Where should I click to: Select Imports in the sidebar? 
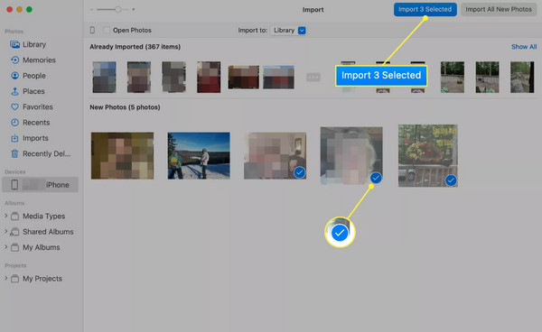point(35,138)
